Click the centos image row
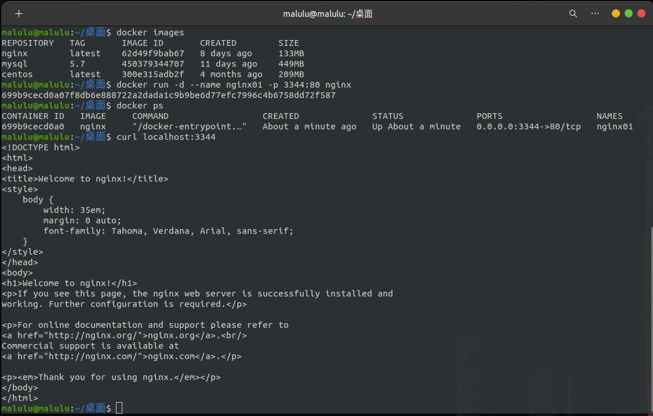 click(x=17, y=74)
